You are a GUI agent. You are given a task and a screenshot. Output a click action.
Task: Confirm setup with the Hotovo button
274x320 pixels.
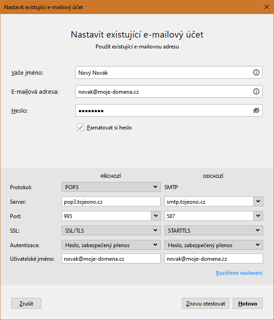tap(248, 303)
